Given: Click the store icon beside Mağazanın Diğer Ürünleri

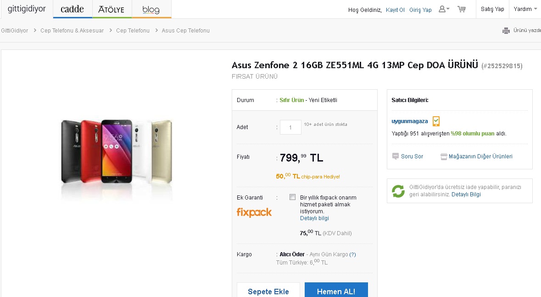Looking at the screenshot, I should click(x=443, y=157).
